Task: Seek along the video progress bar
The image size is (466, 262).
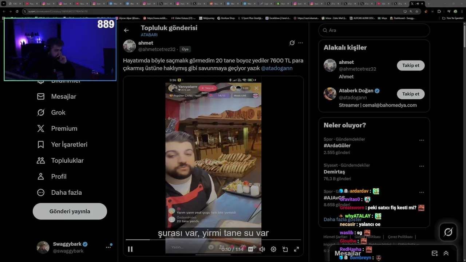Action: point(213,239)
